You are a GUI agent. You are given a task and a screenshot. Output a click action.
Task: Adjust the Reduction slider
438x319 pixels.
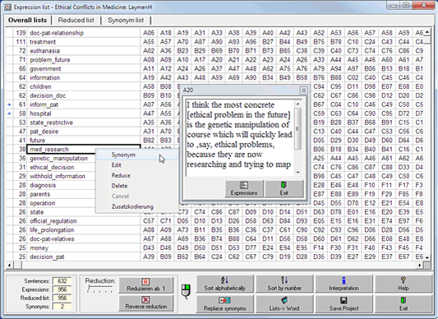coord(100,289)
